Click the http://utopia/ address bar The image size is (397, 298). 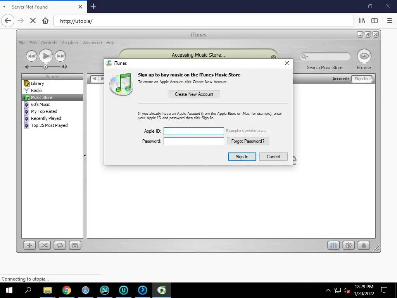pos(204,21)
